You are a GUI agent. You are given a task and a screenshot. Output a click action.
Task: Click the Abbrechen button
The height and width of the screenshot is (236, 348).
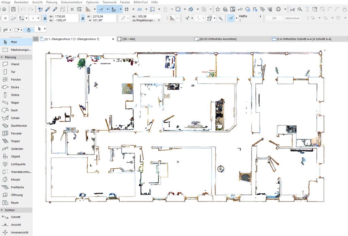point(292,18)
